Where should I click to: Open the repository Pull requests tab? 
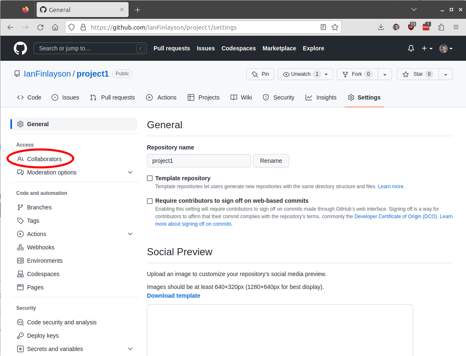click(x=112, y=97)
